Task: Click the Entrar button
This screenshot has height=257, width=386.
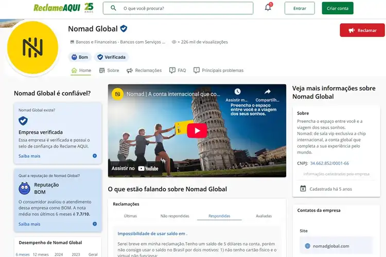Action: click(x=300, y=8)
